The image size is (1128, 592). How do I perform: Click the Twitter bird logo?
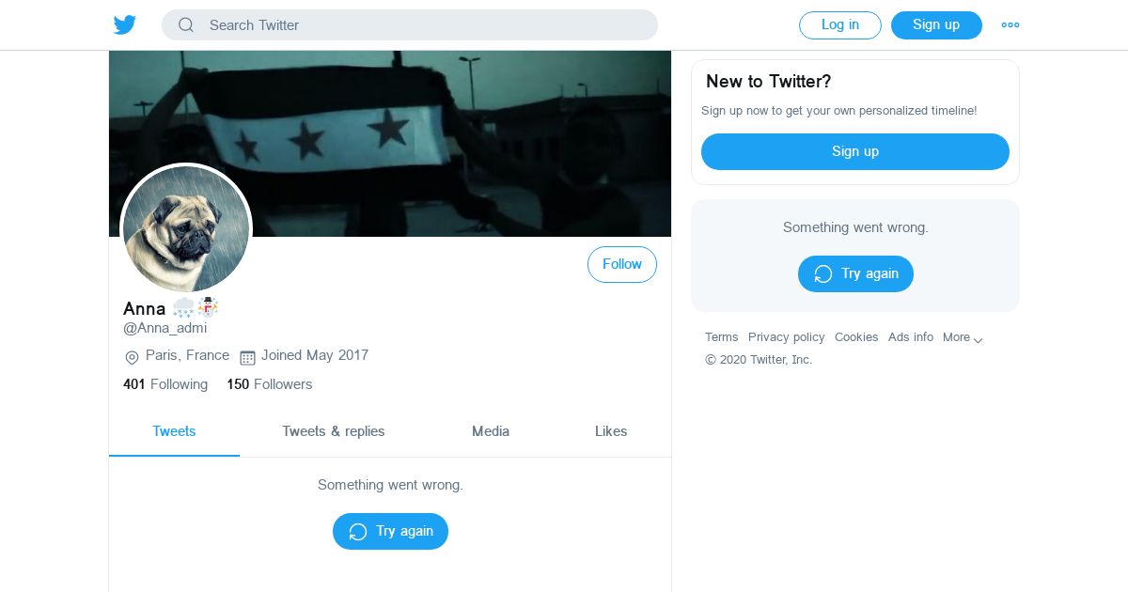125,25
